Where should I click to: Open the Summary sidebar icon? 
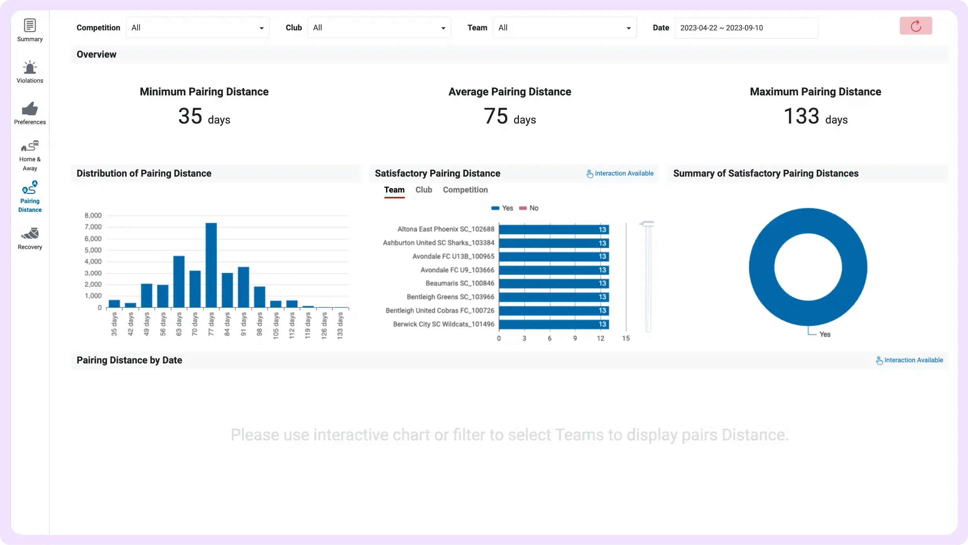coord(30,26)
